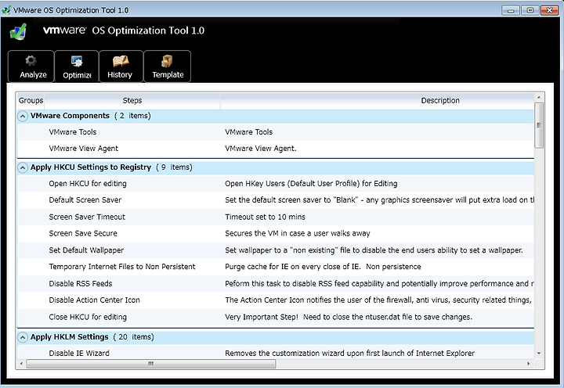Click the 'VMware Components' group title

click(70, 116)
